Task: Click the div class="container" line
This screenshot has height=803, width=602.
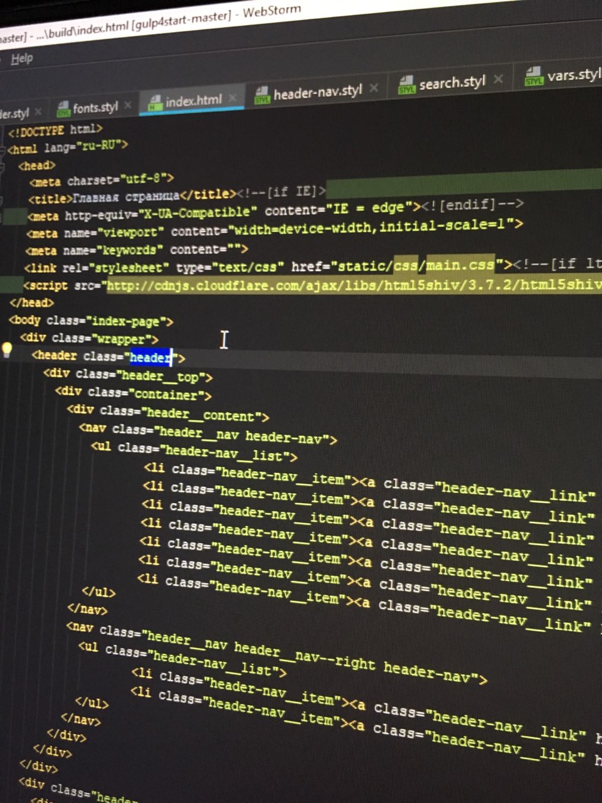Action: 133,395
